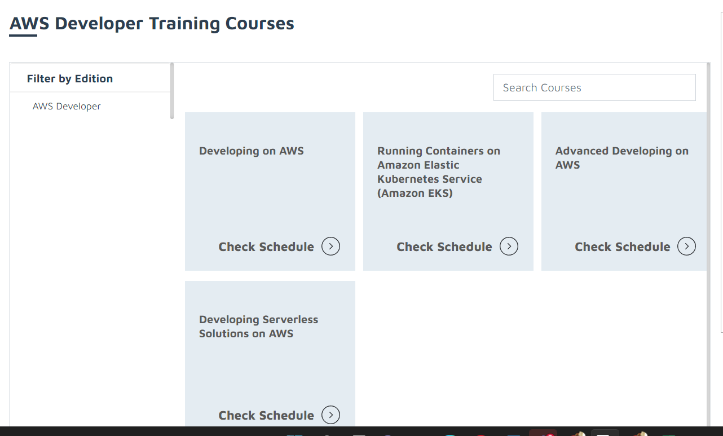723x436 pixels.
Task: Click arrow icon on Amazon EKS containers card
Action: click(509, 246)
